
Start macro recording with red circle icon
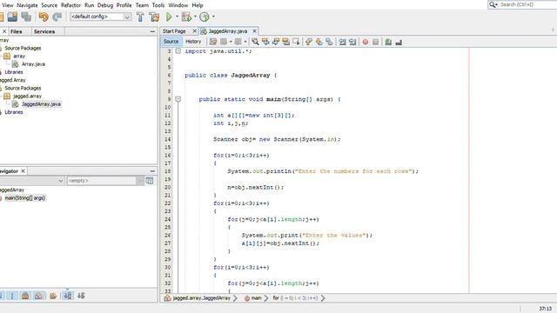point(366,42)
